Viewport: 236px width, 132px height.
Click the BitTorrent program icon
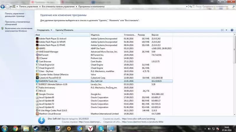coord(37,55)
